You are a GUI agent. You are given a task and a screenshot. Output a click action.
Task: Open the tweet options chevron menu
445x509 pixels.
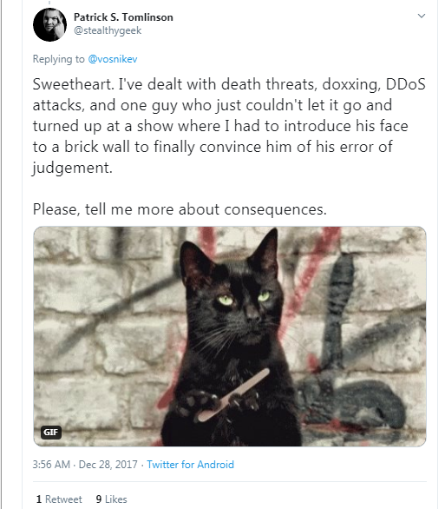pos(421,16)
